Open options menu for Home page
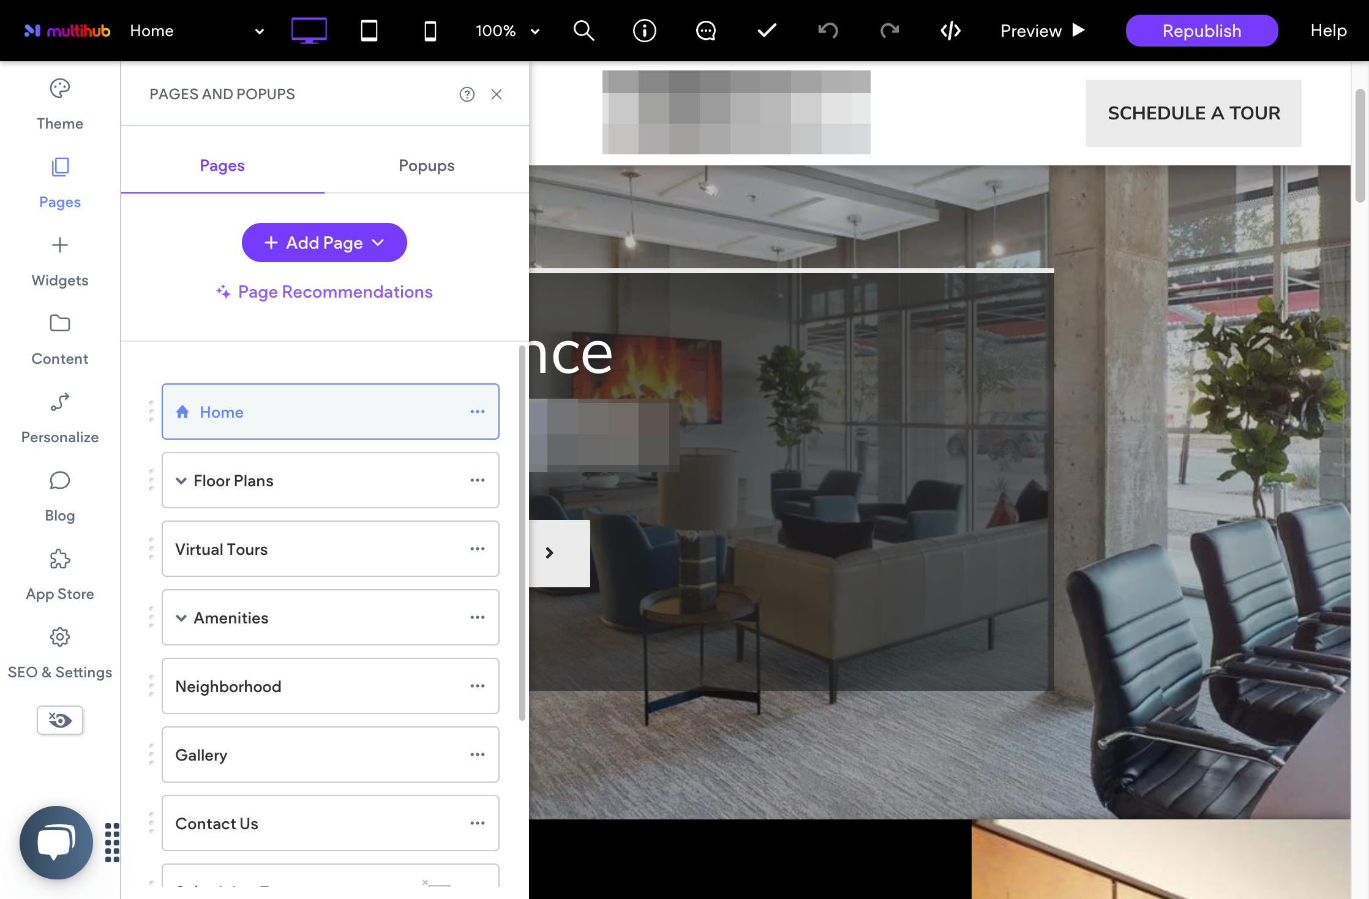 478,412
